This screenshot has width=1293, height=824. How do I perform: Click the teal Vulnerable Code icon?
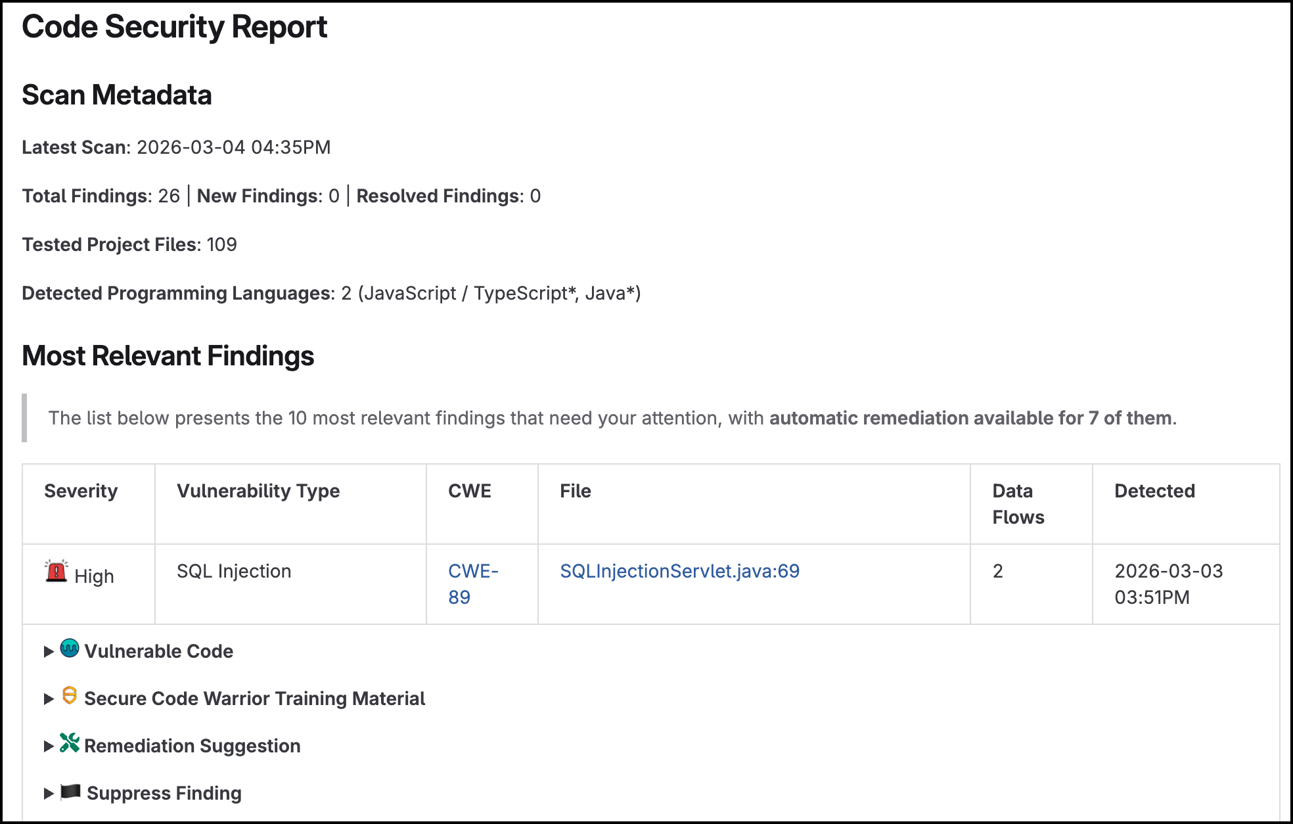pos(70,649)
